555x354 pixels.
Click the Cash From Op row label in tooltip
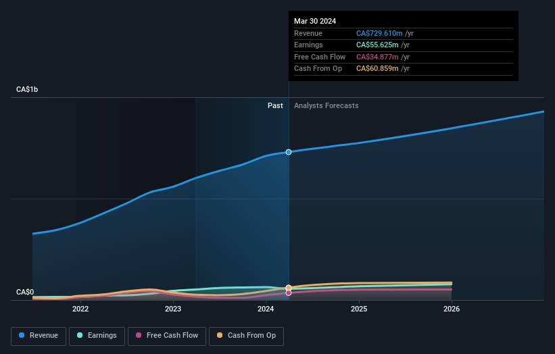[x=318, y=69]
